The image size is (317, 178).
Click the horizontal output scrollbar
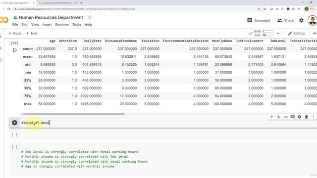pos(73,114)
